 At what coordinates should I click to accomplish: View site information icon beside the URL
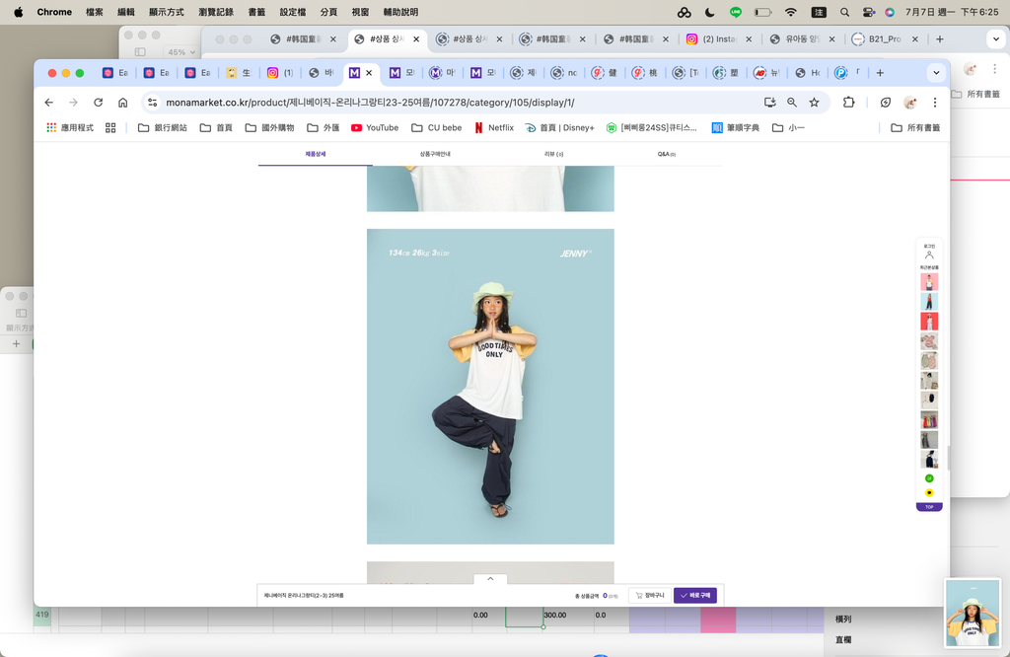coord(153,103)
